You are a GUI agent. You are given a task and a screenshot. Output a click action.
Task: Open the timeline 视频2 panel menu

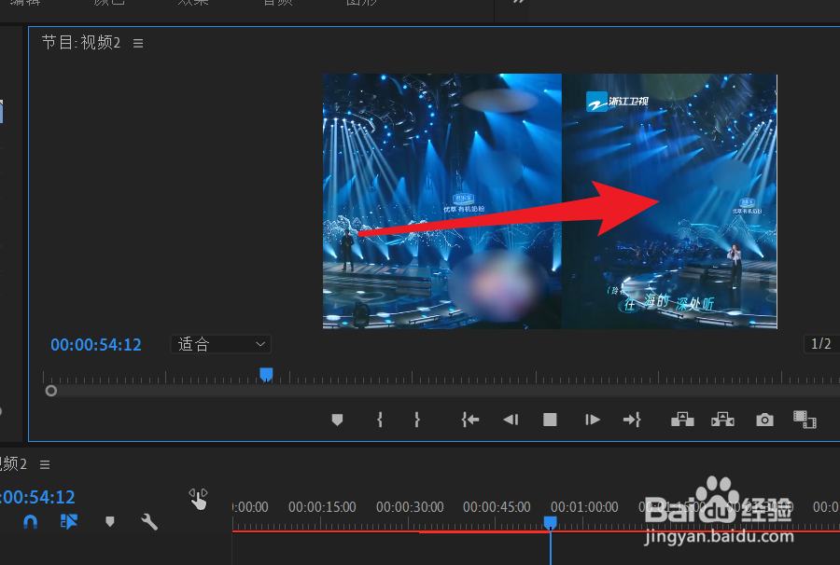[x=45, y=465]
